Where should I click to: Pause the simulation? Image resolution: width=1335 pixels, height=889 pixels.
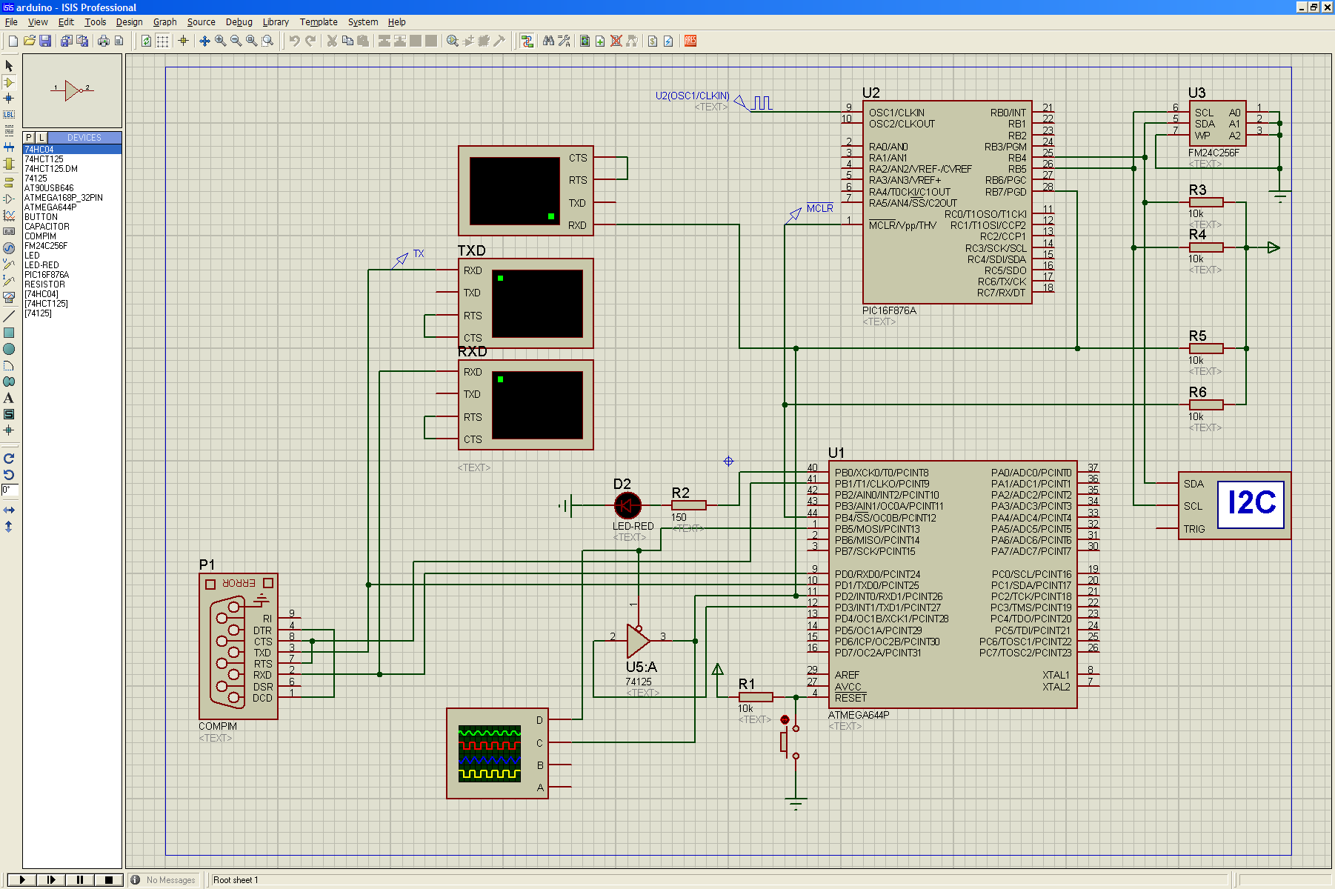pyautogui.click(x=80, y=880)
